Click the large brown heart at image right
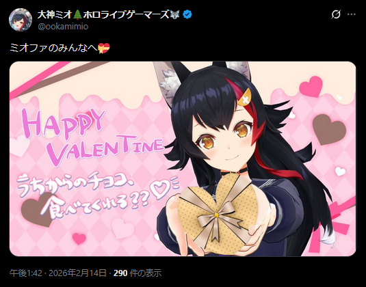The width and height of the screenshot is (366, 287). pos(329,128)
